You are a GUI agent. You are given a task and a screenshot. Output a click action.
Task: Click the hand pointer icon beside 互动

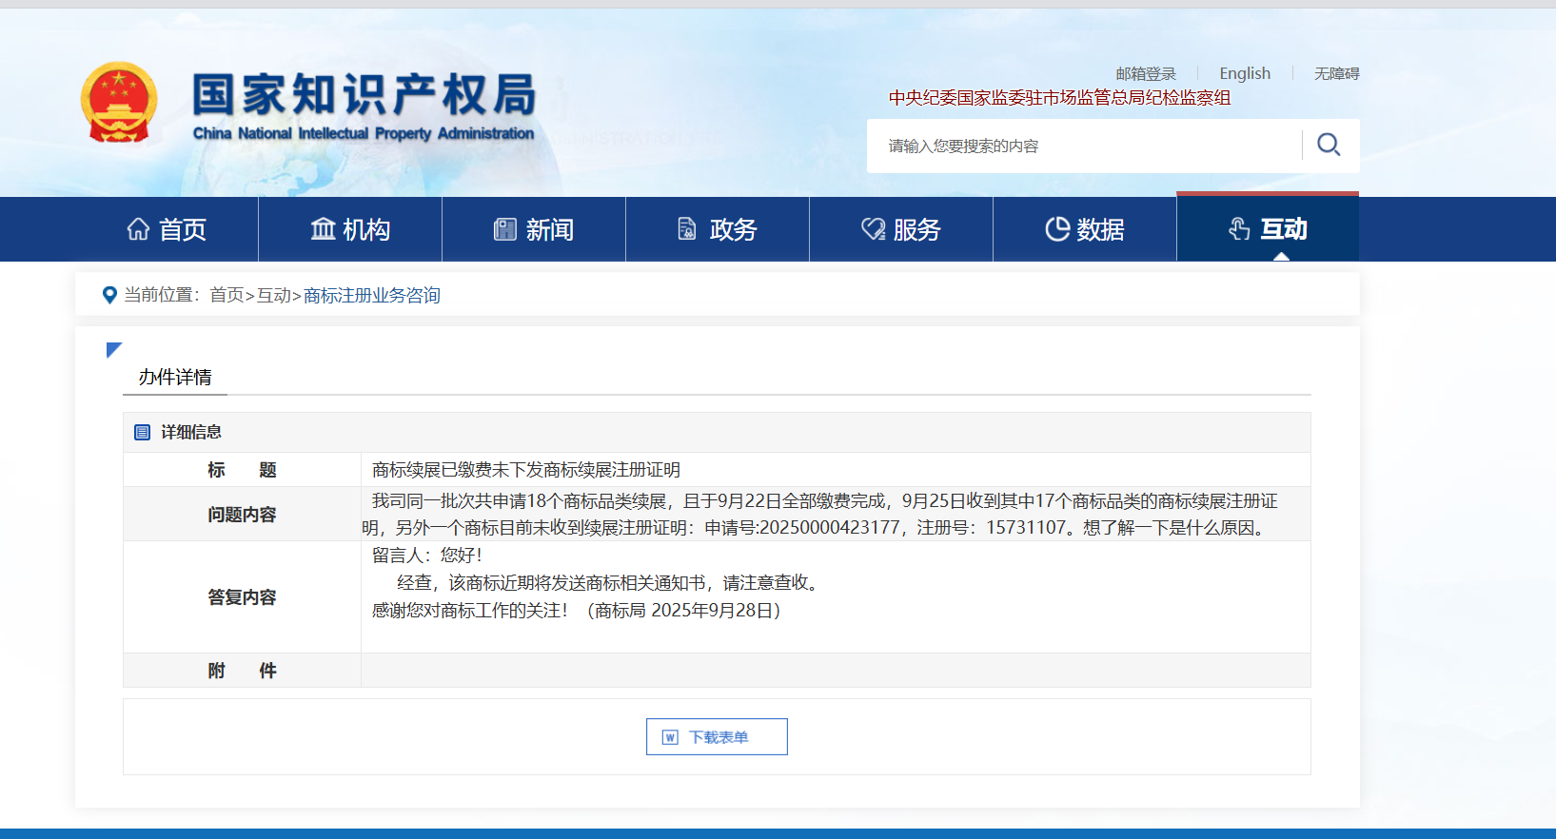point(1238,229)
